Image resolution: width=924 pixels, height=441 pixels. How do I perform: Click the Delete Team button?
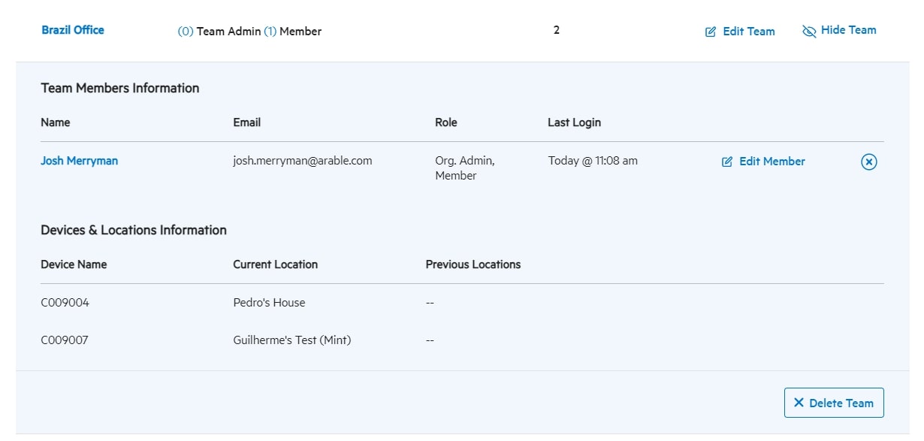coord(834,403)
